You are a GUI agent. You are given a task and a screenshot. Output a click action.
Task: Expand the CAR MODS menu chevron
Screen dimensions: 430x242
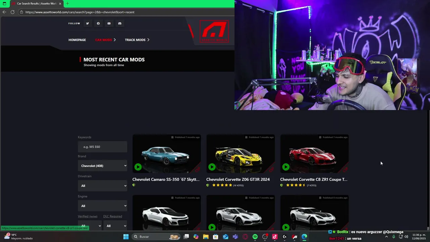(115, 40)
